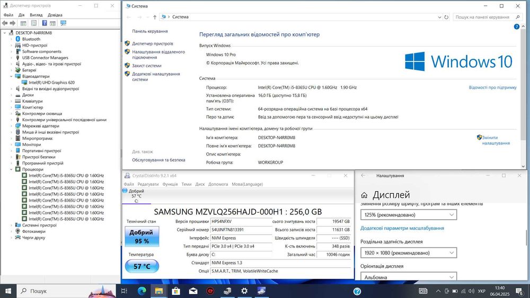The image size is (530, 298).
Task: Open Диск menu in CrystalDiskInfo
Action: tap(200, 184)
